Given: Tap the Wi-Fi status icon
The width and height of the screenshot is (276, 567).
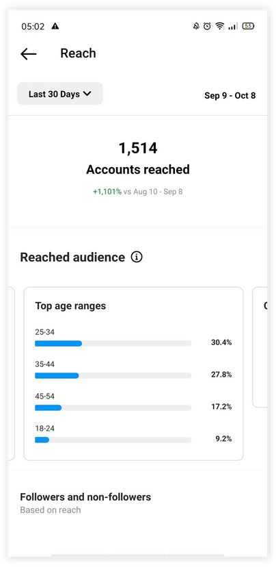Looking at the screenshot, I should coord(220,26).
